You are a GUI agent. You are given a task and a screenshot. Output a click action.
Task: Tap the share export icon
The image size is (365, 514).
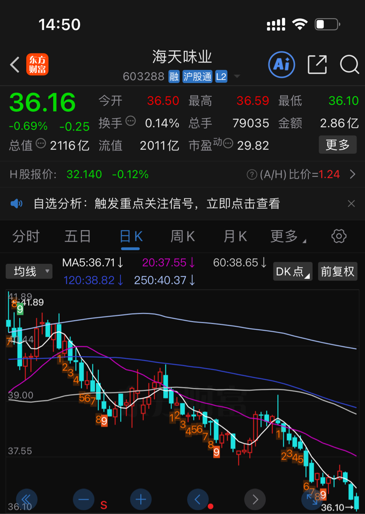(x=317, y=65)
